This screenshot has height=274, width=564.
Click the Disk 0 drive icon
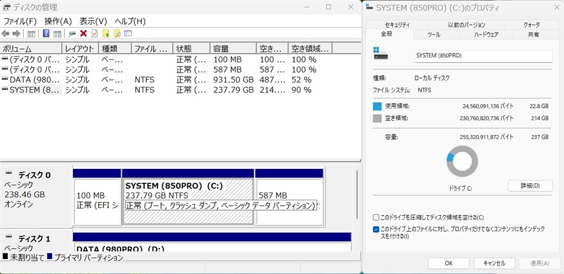click(9, 173)
